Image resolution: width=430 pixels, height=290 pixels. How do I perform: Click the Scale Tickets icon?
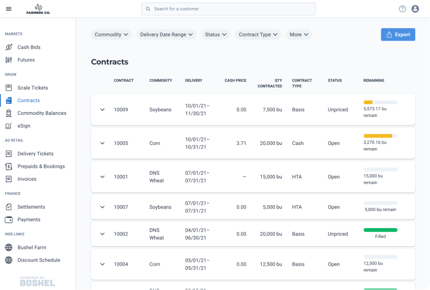[x=9, y=88]
